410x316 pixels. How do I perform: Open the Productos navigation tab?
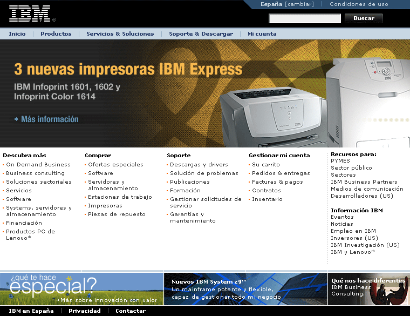coord(56,34)
